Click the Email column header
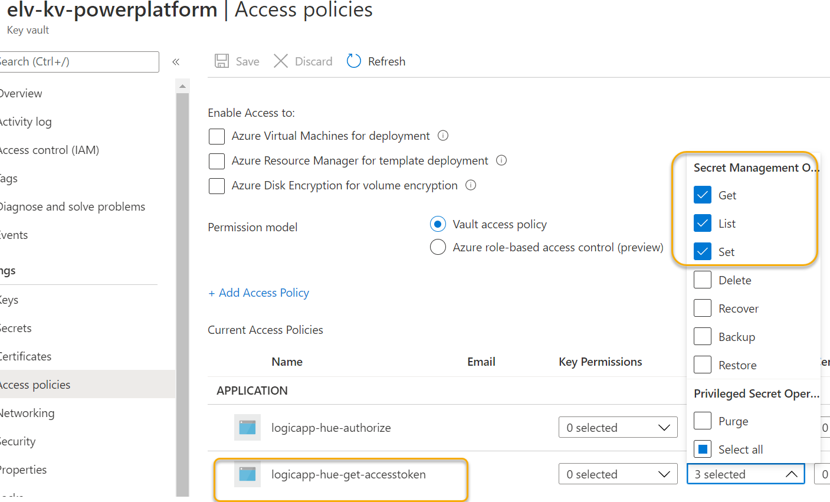 (x=481, y=362)
